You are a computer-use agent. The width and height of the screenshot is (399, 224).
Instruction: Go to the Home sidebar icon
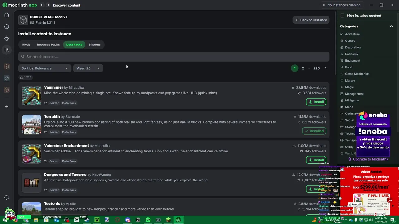point(7,15)
